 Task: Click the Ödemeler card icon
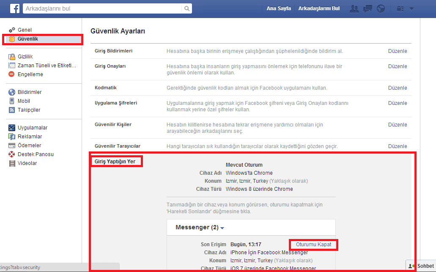click(x=12, y=146)
